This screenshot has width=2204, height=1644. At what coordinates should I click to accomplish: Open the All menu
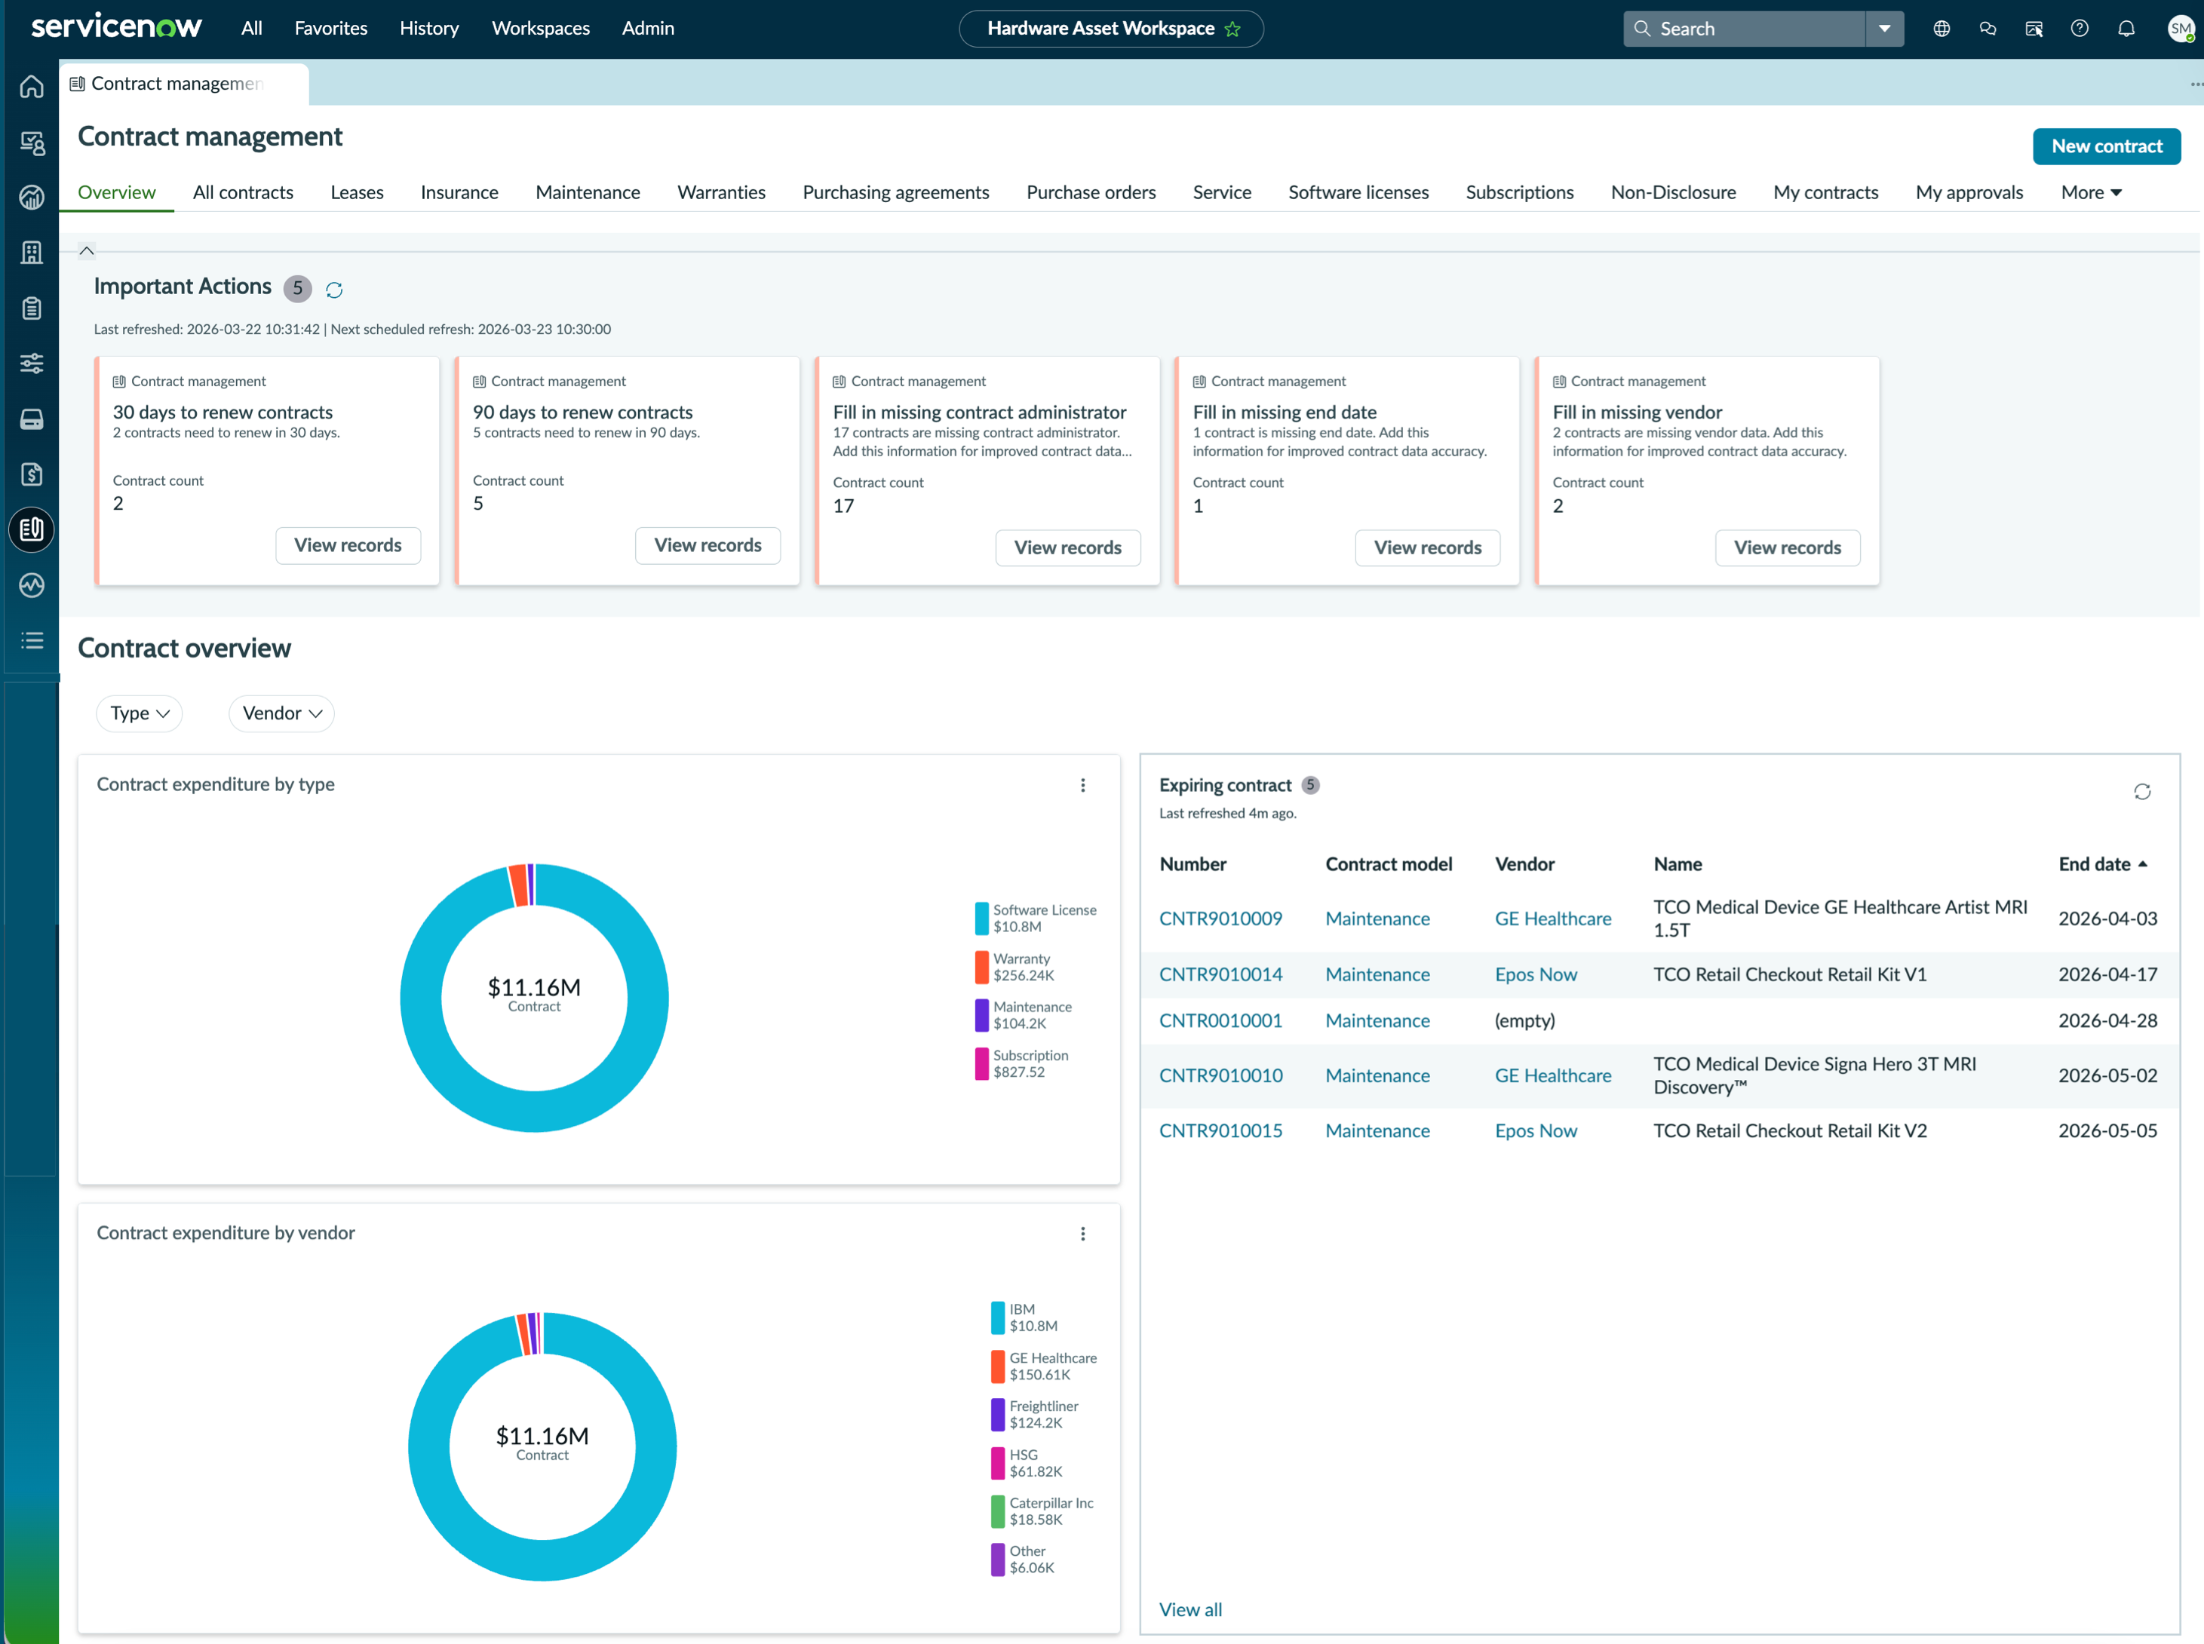pos(252,28)
